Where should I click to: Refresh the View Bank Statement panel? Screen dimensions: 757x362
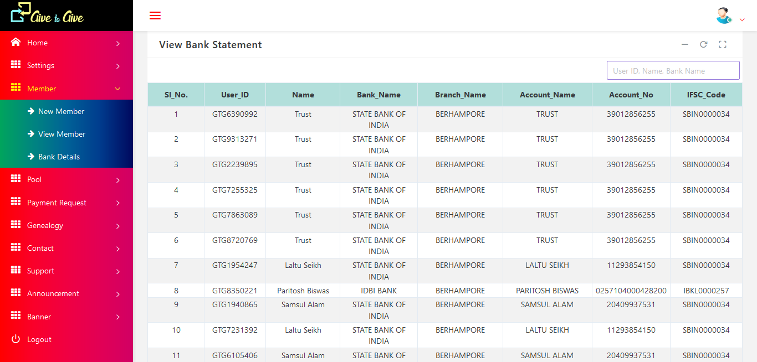tap(703, 44)
